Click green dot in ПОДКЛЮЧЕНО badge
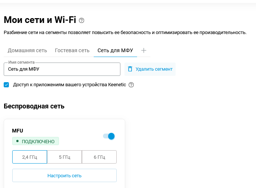 coord(17,141)
